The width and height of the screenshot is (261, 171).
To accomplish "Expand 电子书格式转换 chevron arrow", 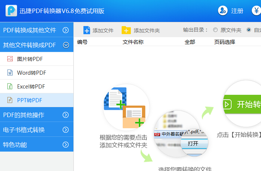I will coord(66,130).
